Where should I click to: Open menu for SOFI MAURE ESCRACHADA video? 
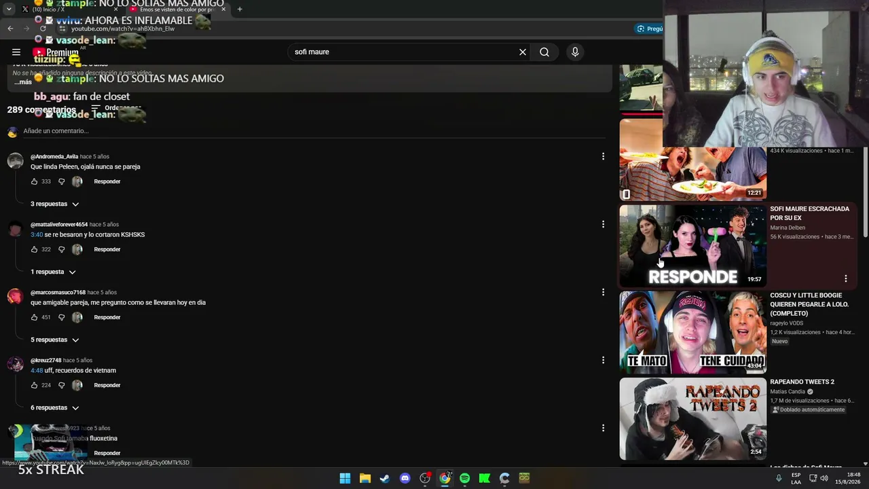pos(846,278)
